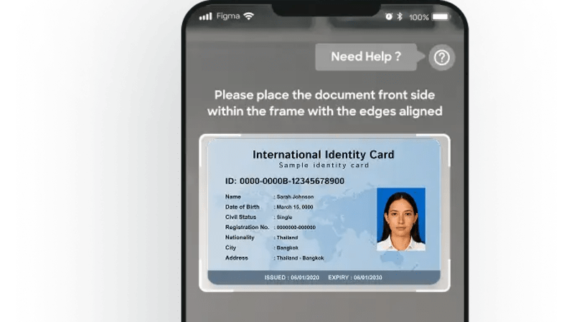Click the registration value 0000000-000000
Screen dimensions: 574x322
[x=296, y=228]
